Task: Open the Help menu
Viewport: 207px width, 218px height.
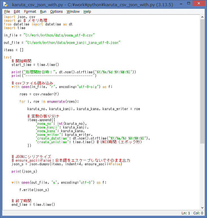Action: (x=87, y=12)
